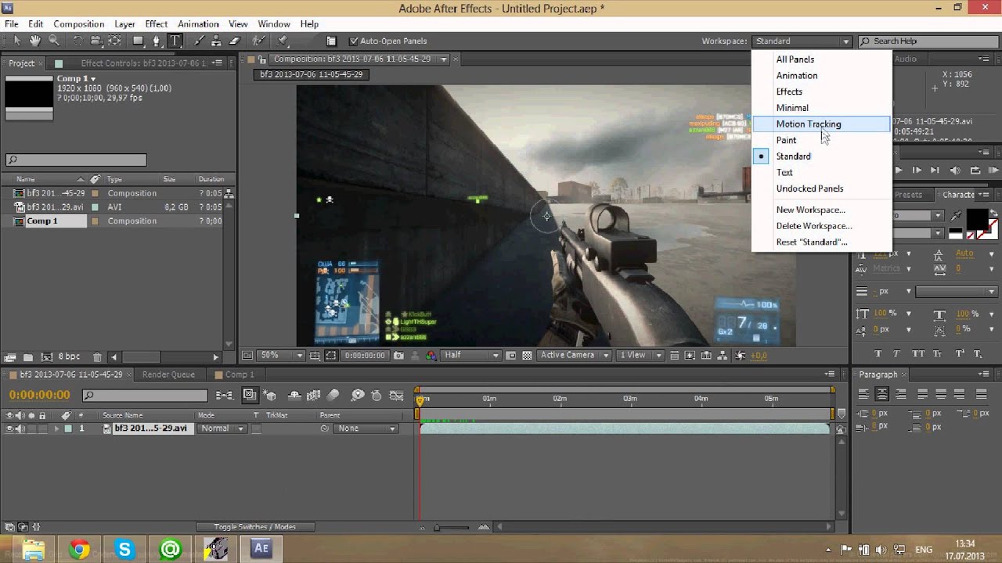Select the Hand tool
This screenshot has width=1002, height=563.
[35, 41]
